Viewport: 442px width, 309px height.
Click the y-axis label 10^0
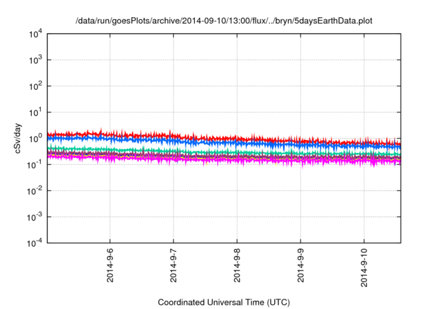pos(35,139)
